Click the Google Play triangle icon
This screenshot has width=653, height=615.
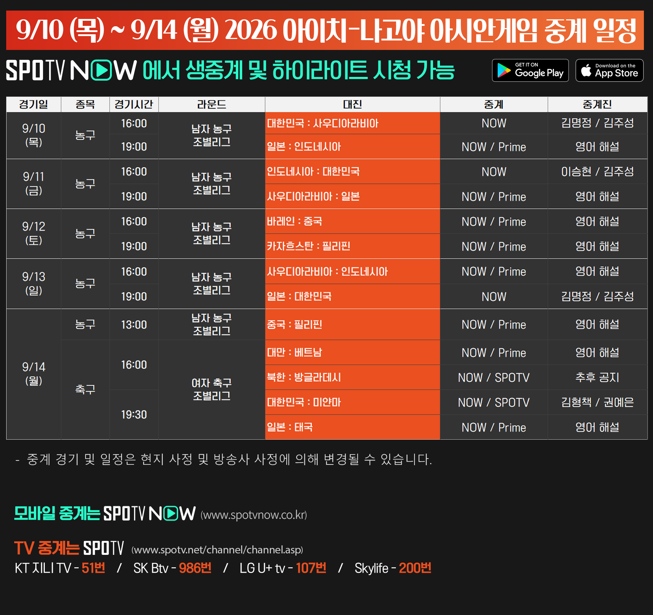tap(504, 71)
